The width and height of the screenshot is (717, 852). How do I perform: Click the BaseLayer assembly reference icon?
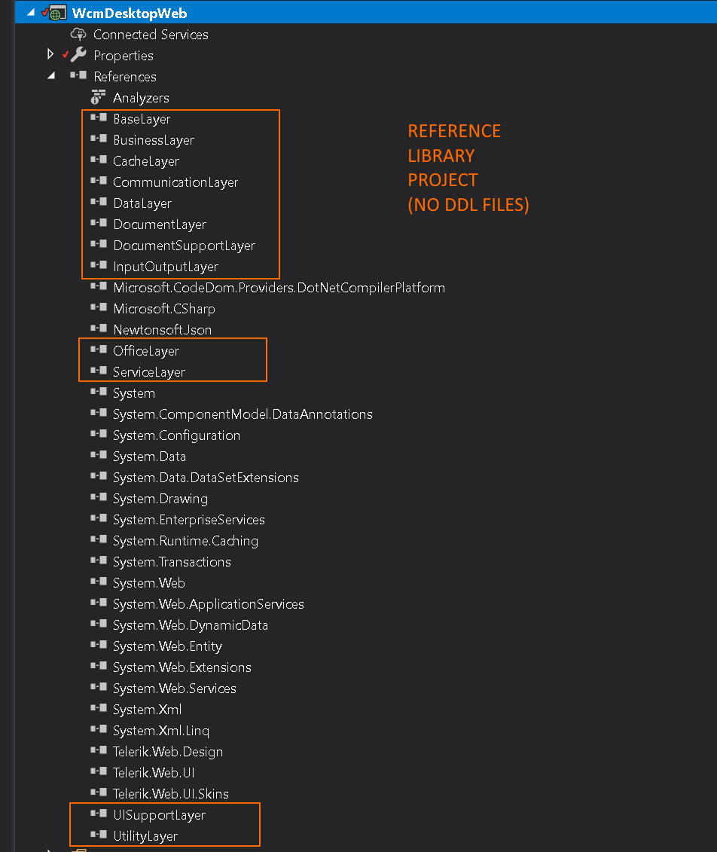(x=99, y=118)
